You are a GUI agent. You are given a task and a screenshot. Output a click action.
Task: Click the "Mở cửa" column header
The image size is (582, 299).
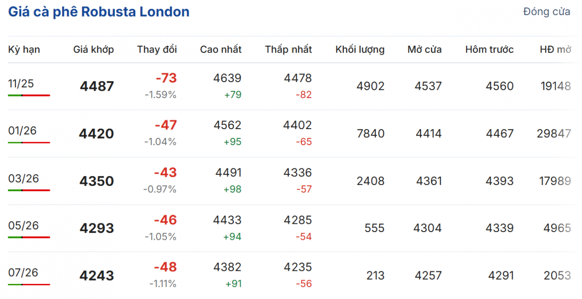424,50
